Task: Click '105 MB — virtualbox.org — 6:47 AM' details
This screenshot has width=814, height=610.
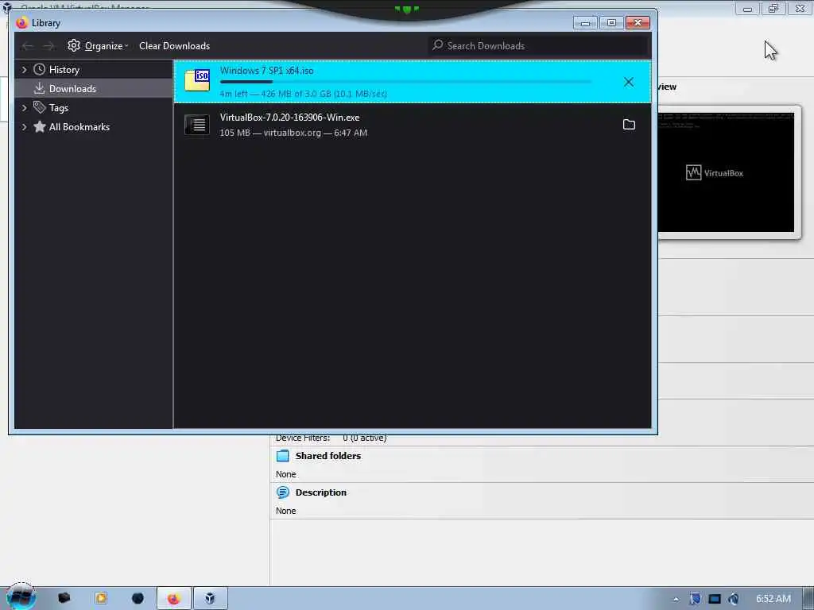Action: pos(293,133)
